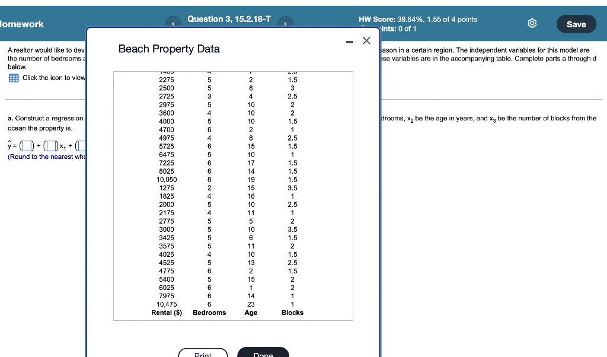
Task: Click the rental value 10,050
Action: 167,180
